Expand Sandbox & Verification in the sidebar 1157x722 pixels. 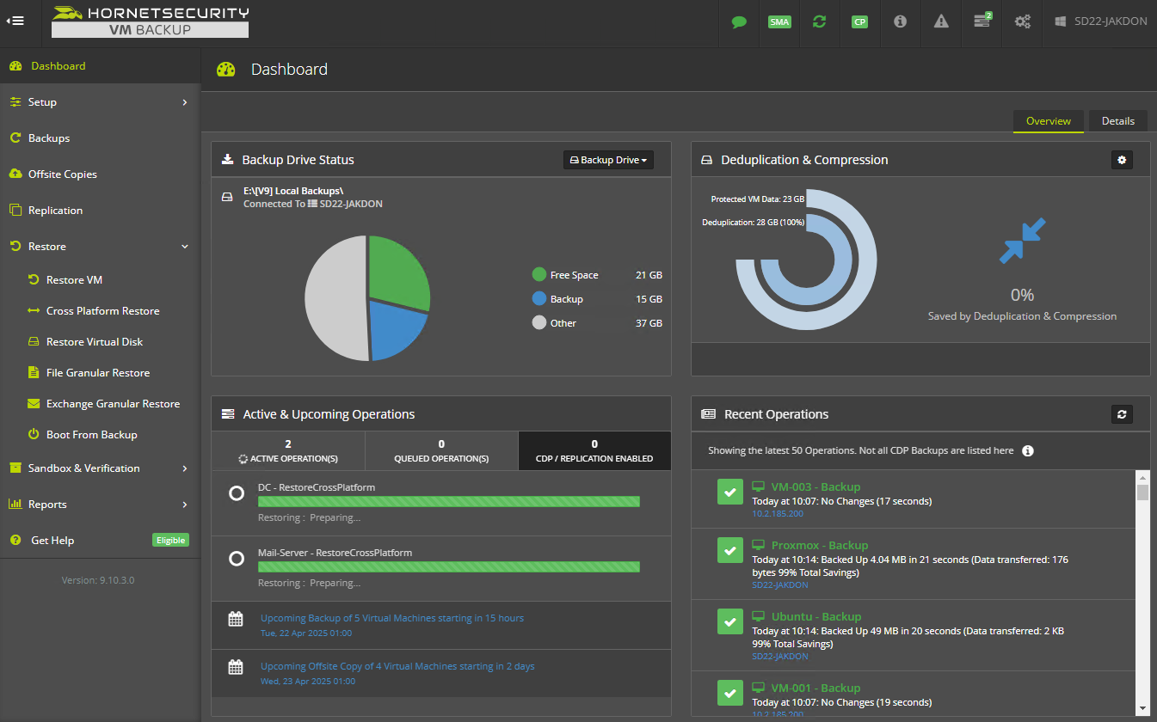point(100,468)
